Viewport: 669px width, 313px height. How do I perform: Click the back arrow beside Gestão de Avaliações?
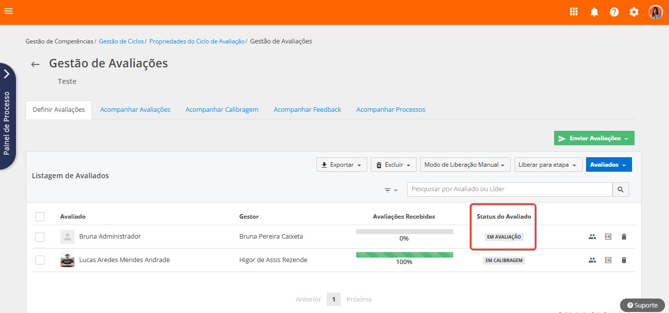pyautogui.click(x=35, y=64)
